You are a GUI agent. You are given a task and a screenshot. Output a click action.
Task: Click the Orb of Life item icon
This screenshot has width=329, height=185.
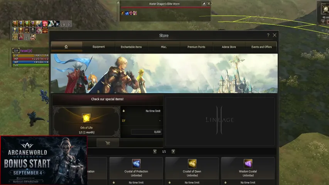(86, 118)
